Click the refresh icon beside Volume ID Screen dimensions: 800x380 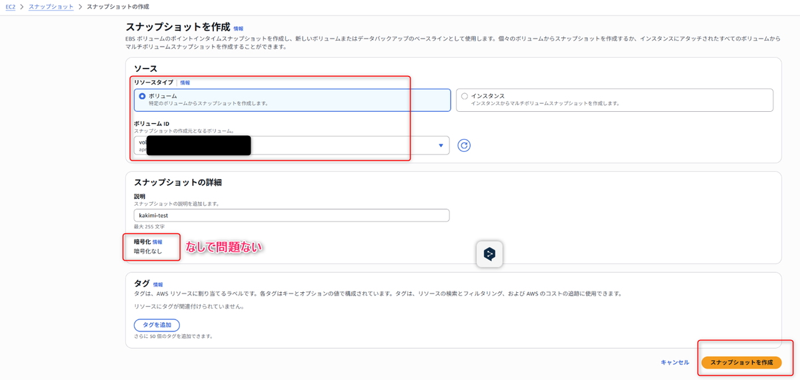[x=464, y=145]
